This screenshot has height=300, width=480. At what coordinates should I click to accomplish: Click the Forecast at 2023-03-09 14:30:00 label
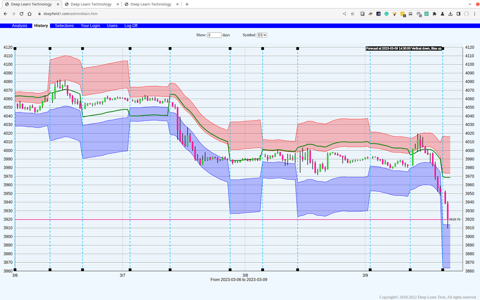[404, 49]
